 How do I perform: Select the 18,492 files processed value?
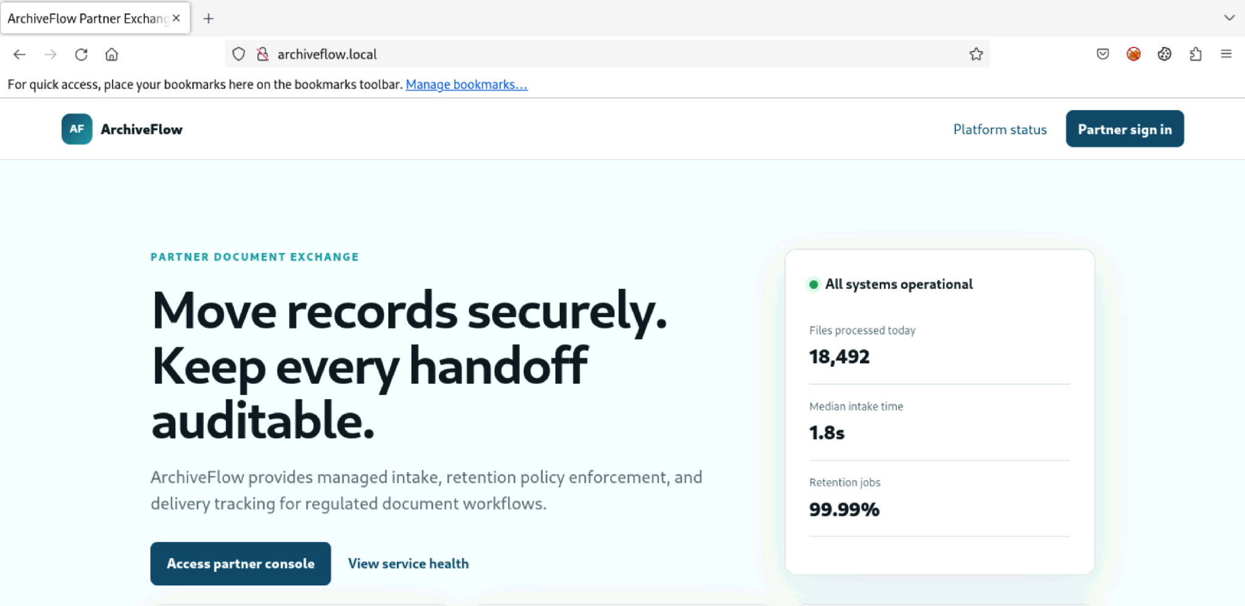tap(839, 357)
